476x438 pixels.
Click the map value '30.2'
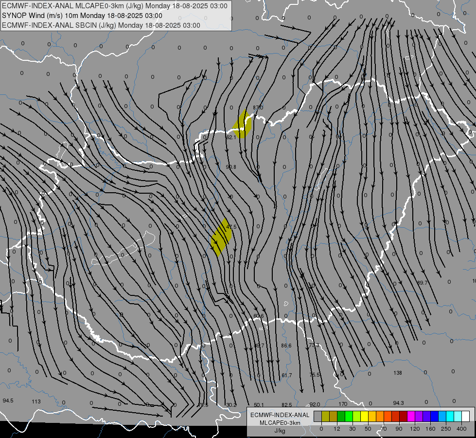tap(231, 405)
